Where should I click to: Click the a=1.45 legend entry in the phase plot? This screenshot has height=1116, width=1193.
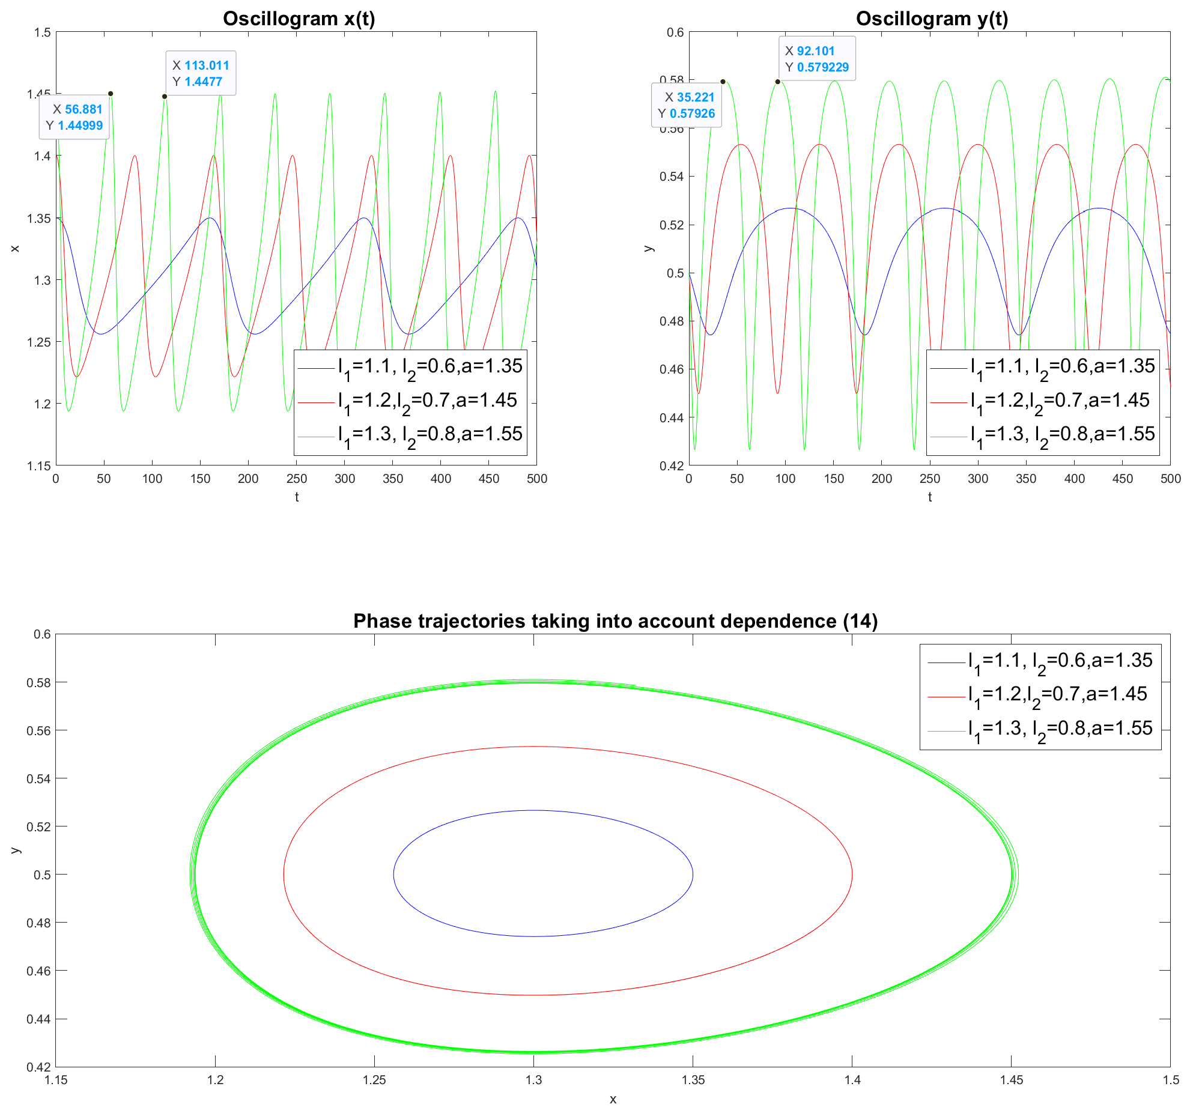[x=1057, y=694]
